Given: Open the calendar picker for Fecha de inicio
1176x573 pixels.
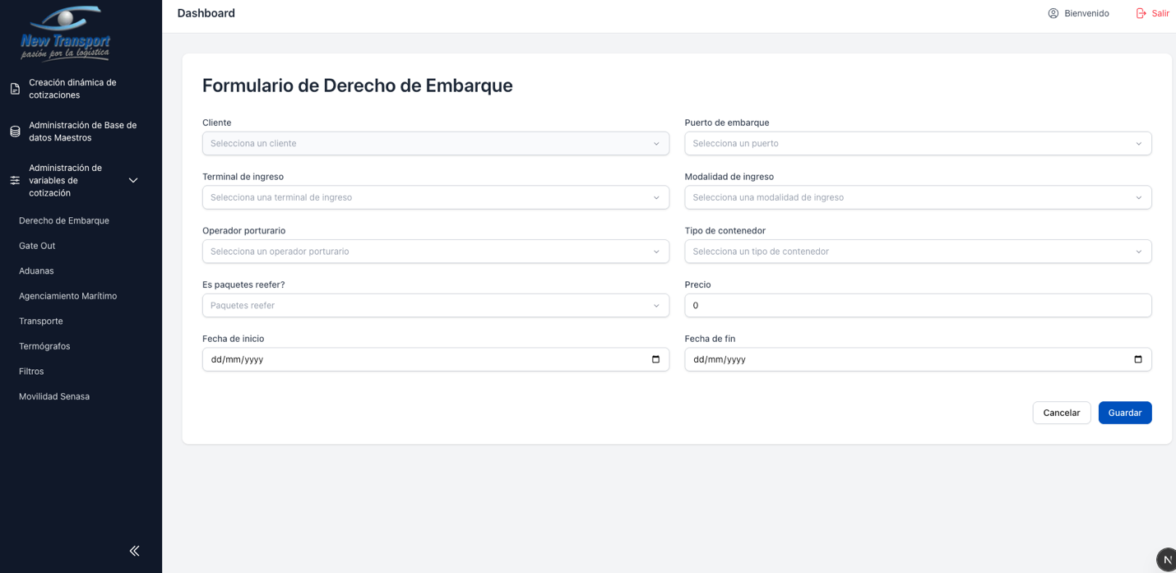Looking at the screenshot, I should pyautogui.click(x=655, y=359).
